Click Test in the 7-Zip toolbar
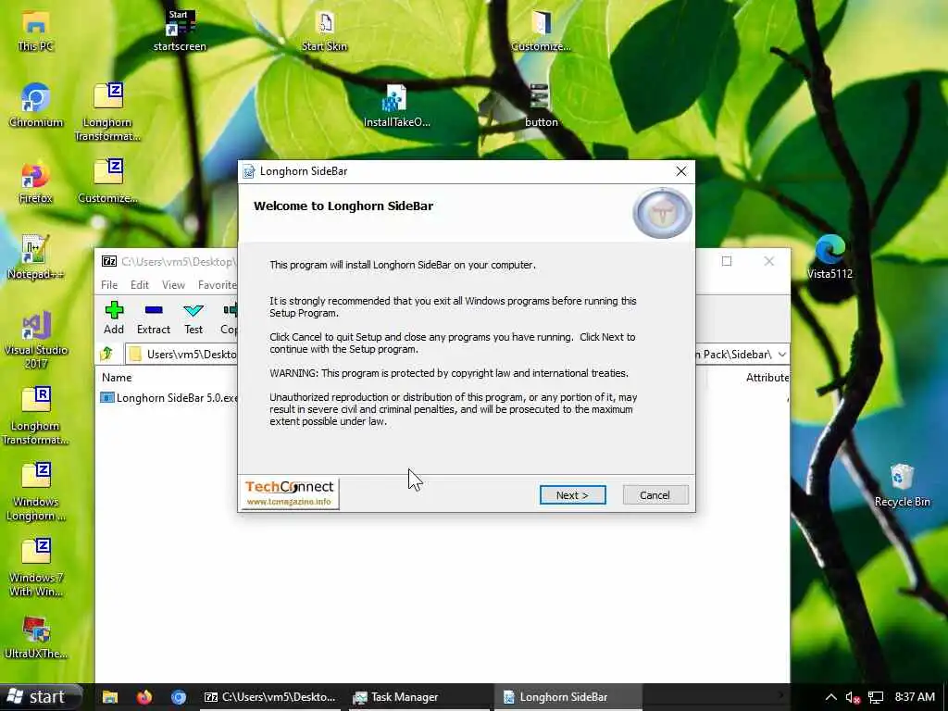This screenshot has width=948, height=711. coord(193,318)
